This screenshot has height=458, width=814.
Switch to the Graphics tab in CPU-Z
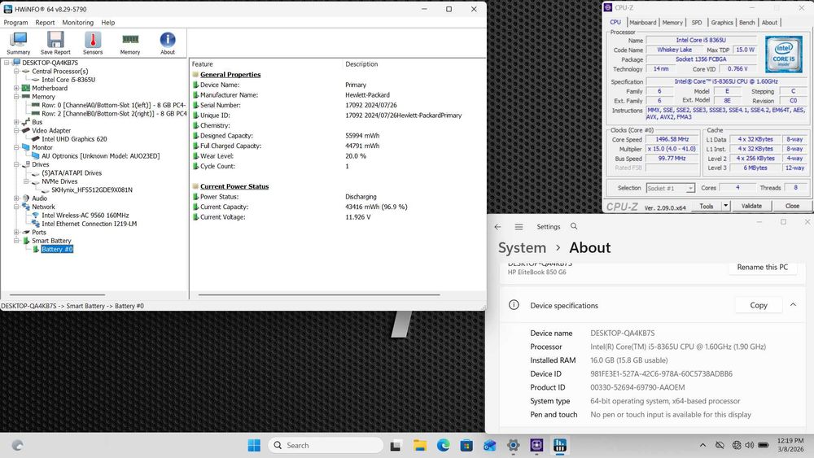[x=721, y=23]
